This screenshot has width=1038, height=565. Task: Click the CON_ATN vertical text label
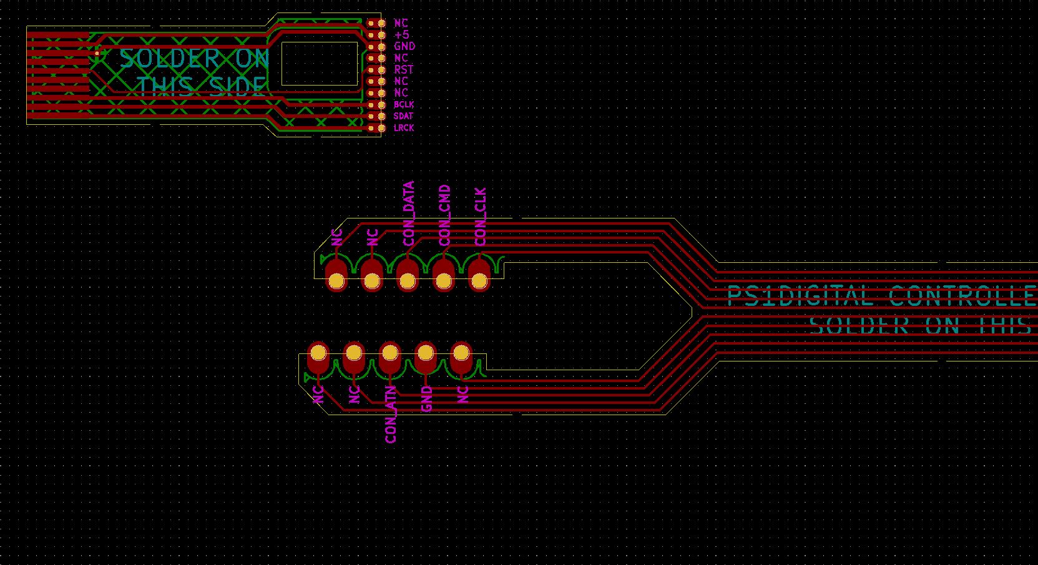(391, 415)
